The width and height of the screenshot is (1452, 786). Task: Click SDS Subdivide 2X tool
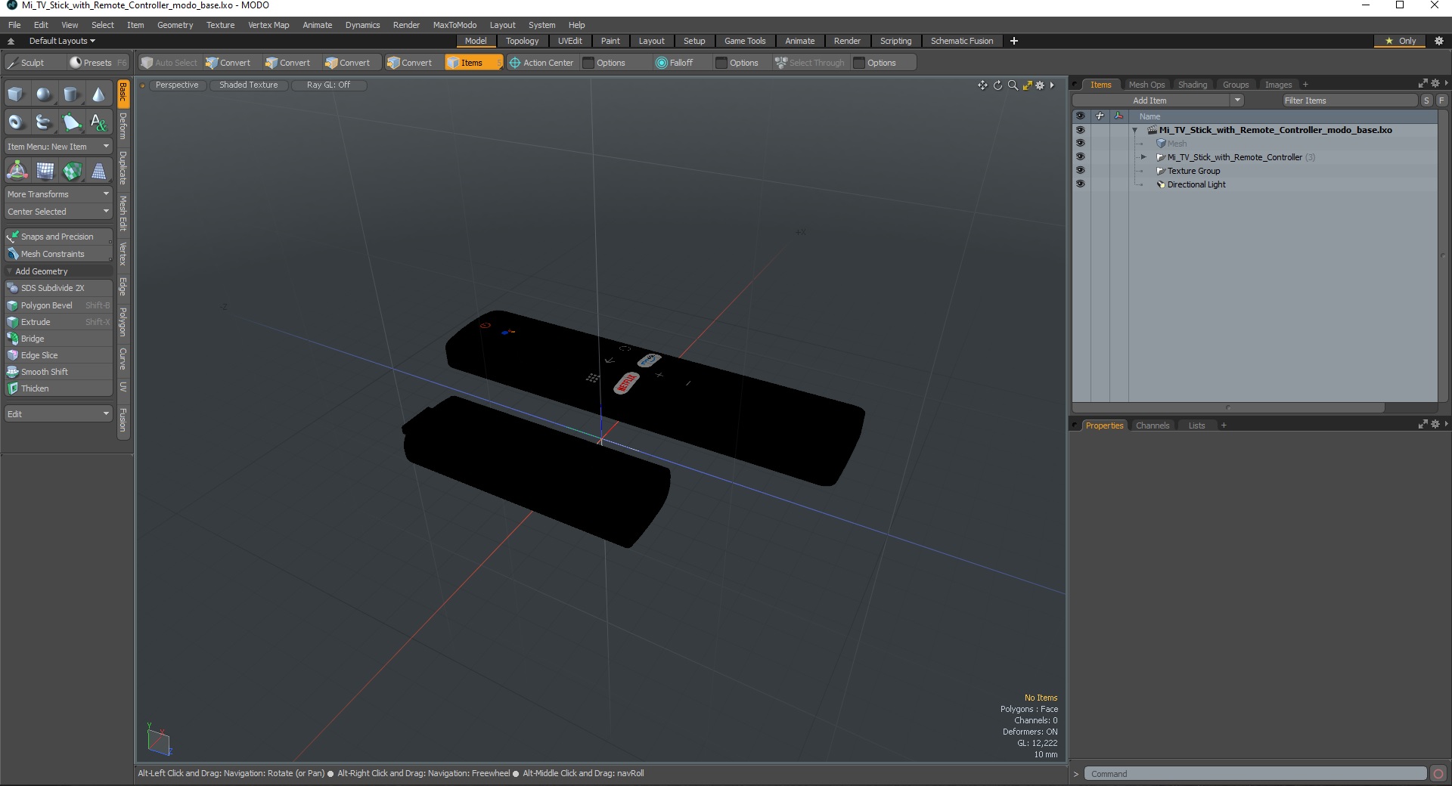[x=58, y=288]
